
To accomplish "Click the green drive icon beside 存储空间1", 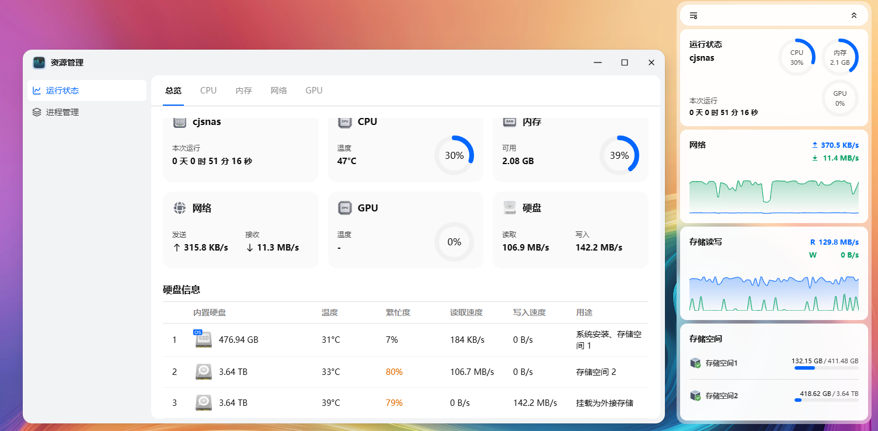I will click(x=696, y=363).
